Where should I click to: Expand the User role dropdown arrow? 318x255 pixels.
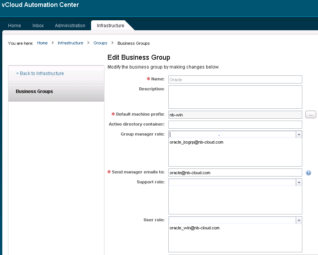(299, 220)
